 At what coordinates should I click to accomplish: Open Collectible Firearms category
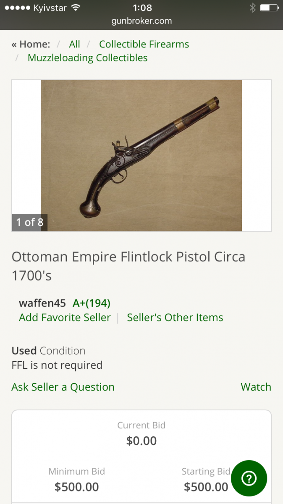pos(144,44)
